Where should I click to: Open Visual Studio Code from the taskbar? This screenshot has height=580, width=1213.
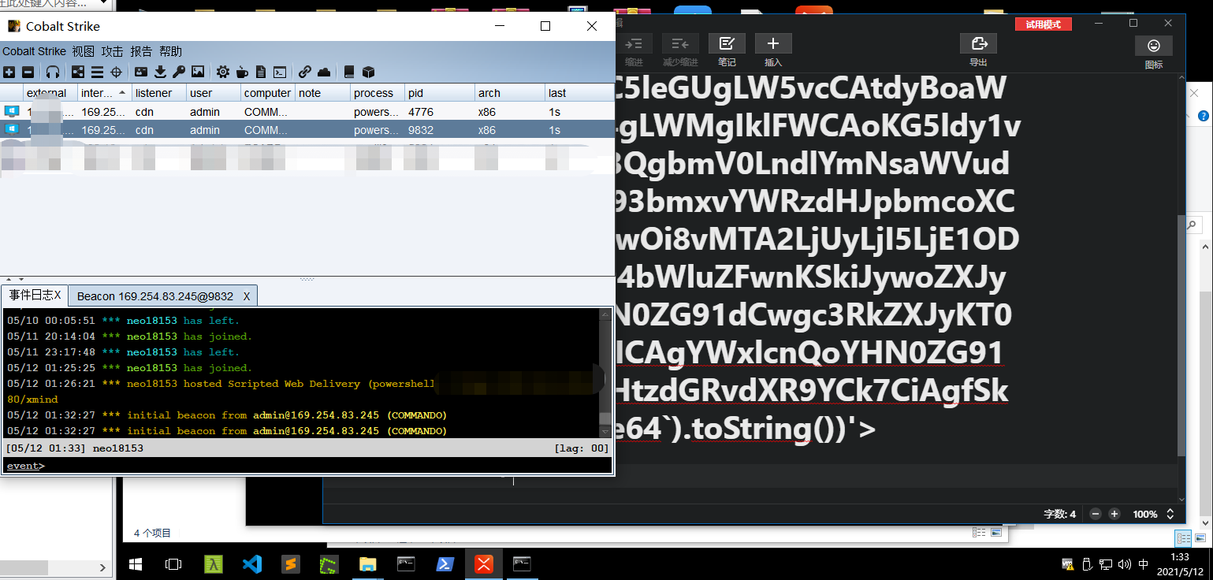252,564
